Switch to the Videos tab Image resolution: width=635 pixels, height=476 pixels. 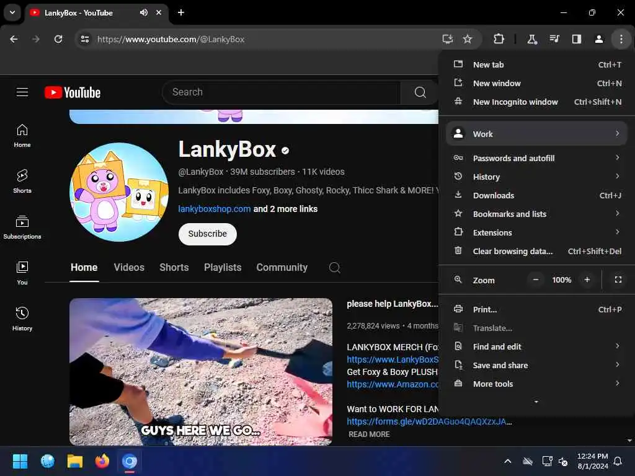[x=129, y=268]
